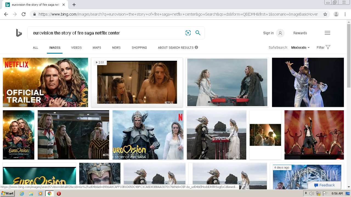
Task: Click the browser address bar URL
Action: tap(178, 14)
